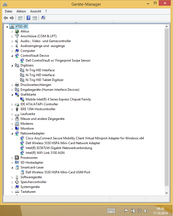Open Action Center flag tray icon
The image size is (173, 216).
[126, 211]
